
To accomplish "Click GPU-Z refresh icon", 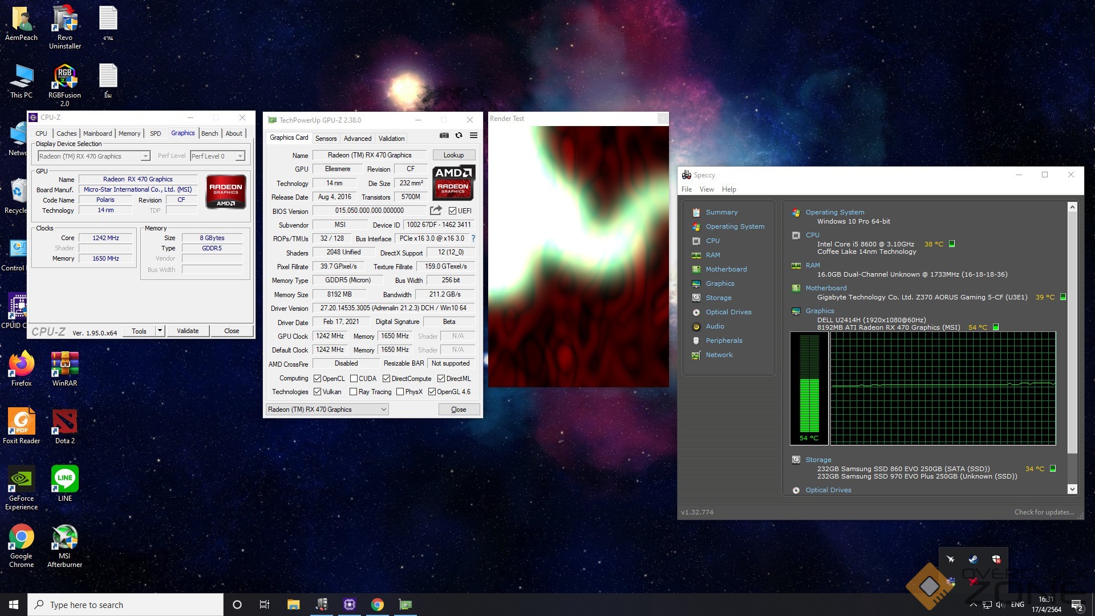I will click(x=459, y=136).
